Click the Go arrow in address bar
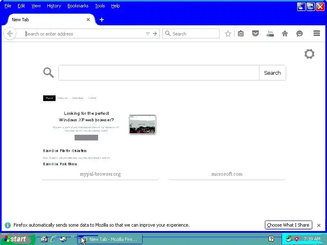327x245 pixels. click(x=155, y=33)
